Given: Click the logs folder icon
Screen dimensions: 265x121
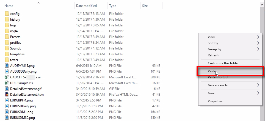Looking at the screenshot, I should [7, 25].
